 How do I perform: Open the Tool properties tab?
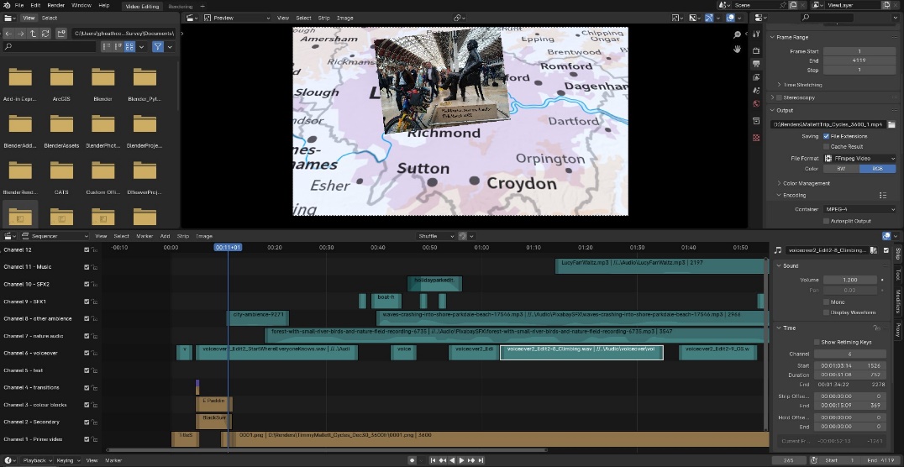[x=756, y=35]
